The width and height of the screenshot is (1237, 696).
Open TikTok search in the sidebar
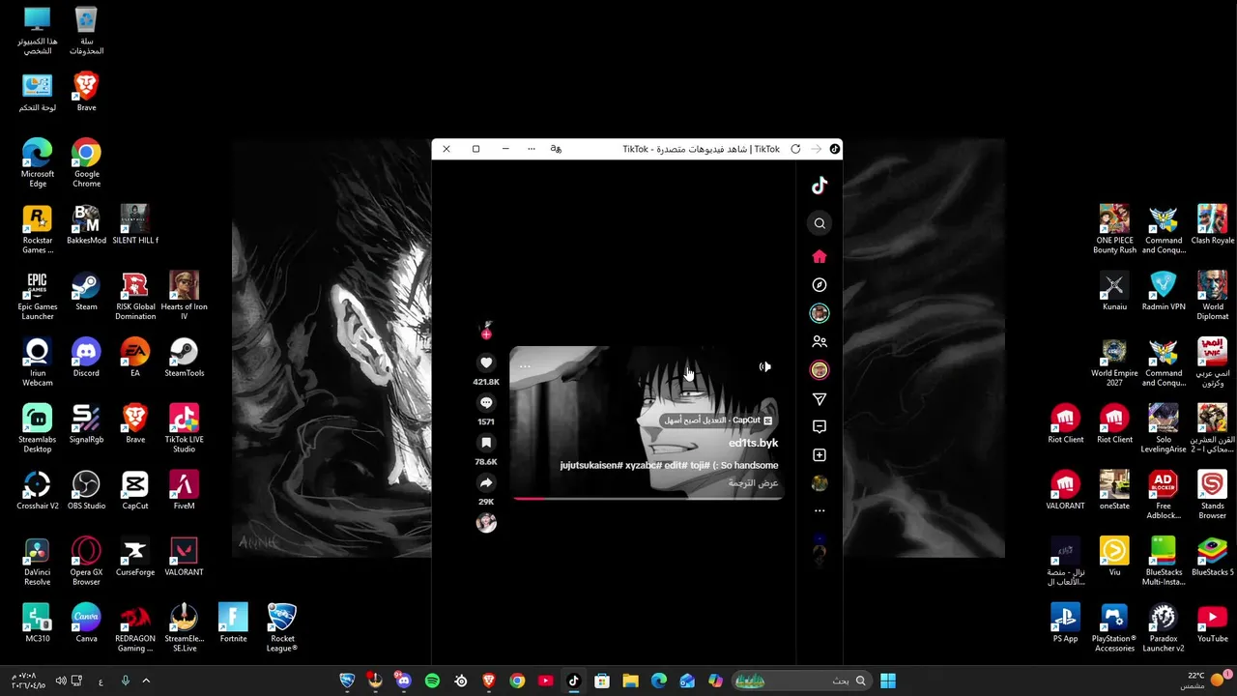(820, 223)
